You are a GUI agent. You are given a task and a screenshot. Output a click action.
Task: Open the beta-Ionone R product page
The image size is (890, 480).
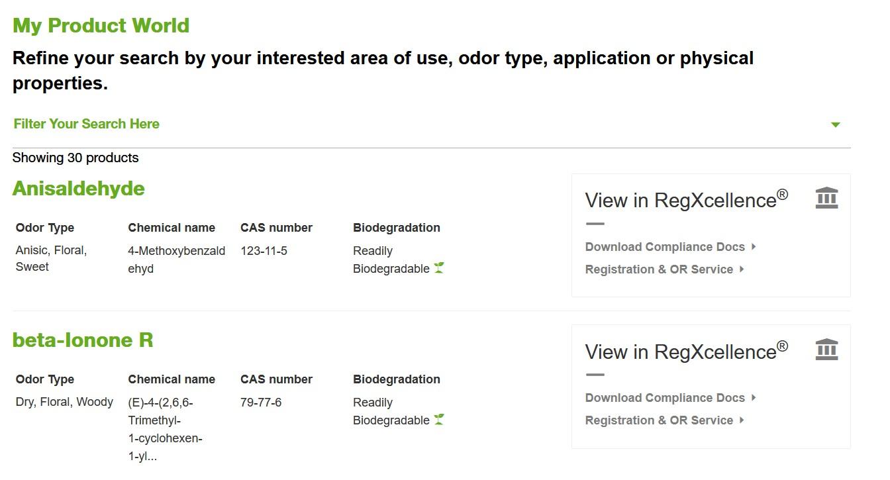(x=83, y=340)
